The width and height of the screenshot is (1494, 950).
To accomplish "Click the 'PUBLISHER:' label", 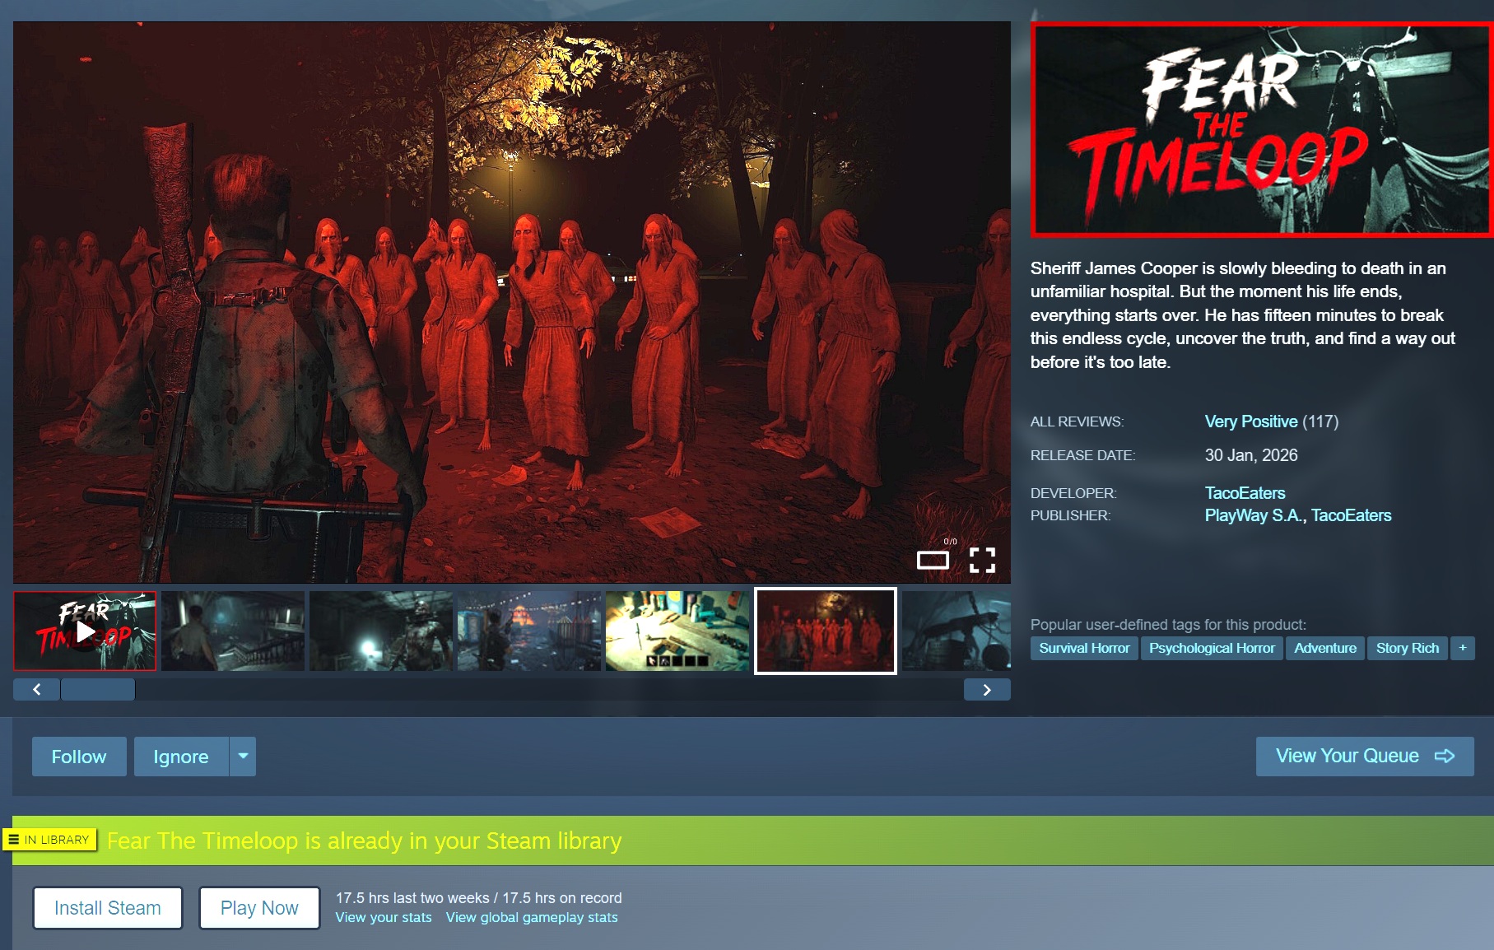I will (1070, 515).
